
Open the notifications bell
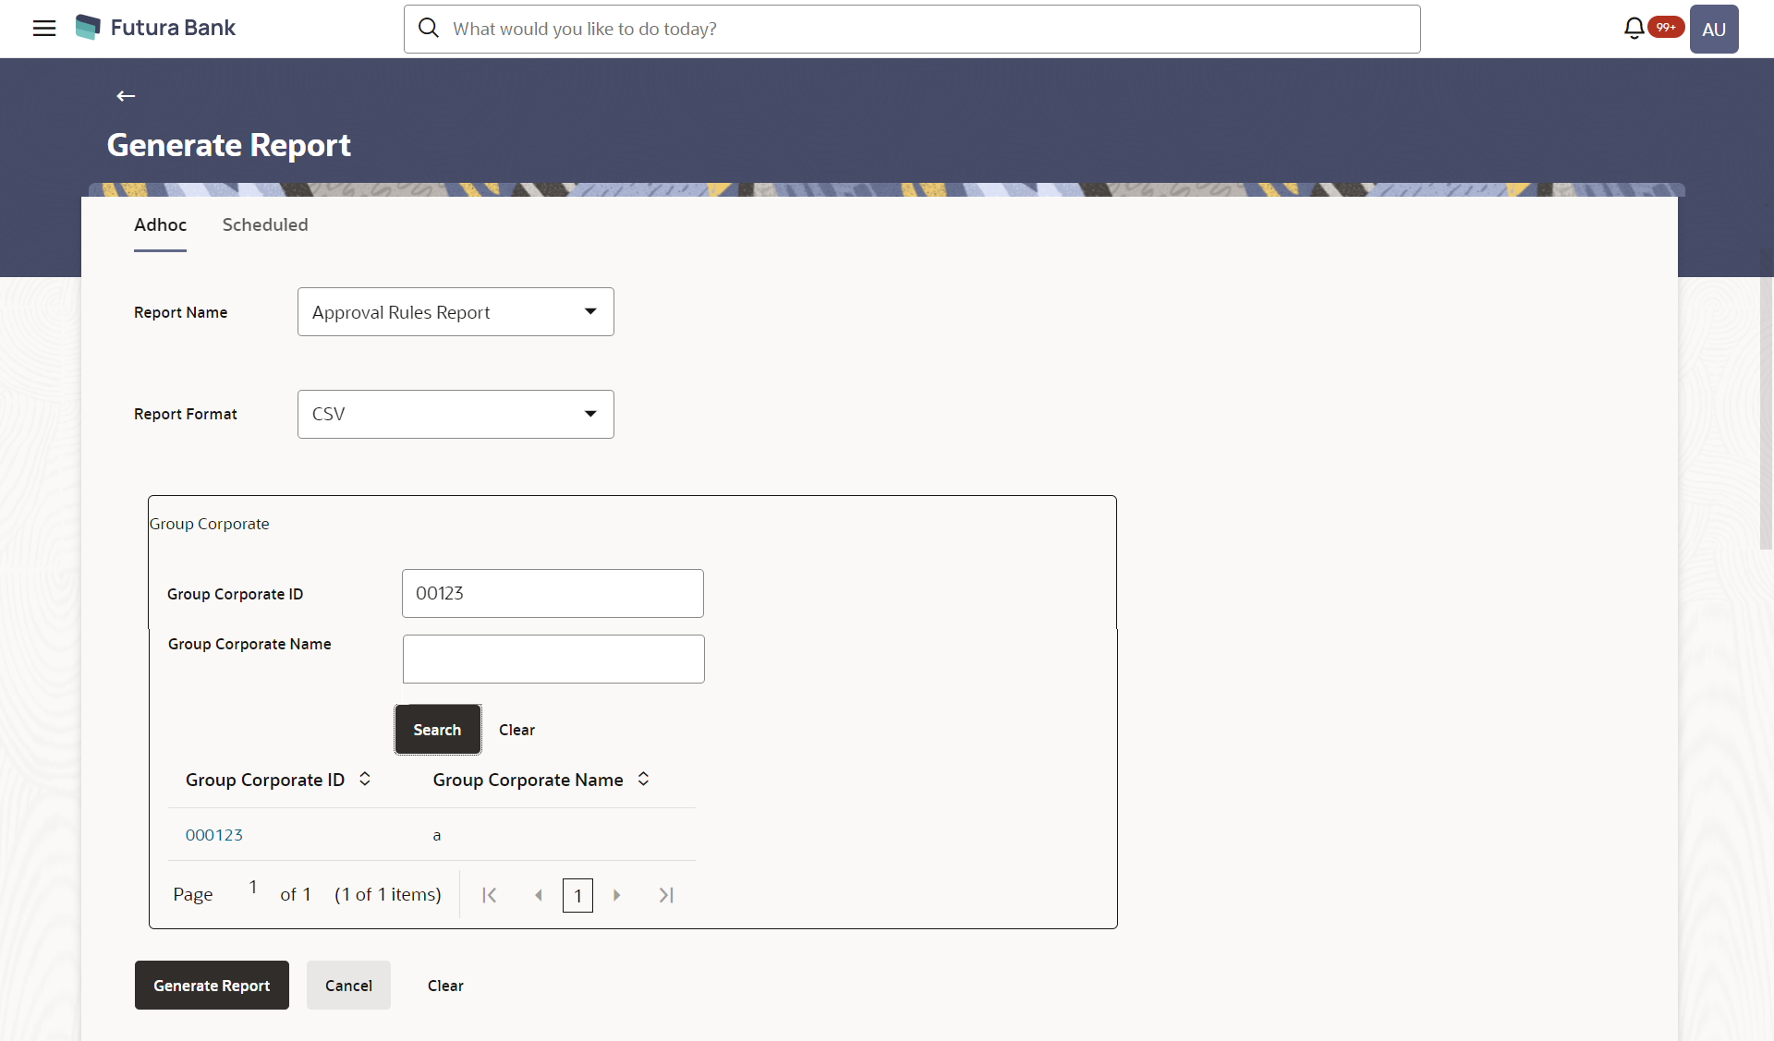1634,29
